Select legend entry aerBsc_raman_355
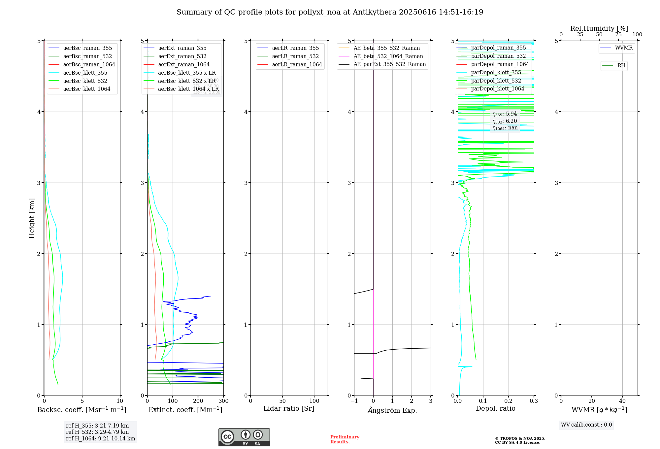Image resolution: width=660 pixels, height=449 pixels. click(81, 48)
